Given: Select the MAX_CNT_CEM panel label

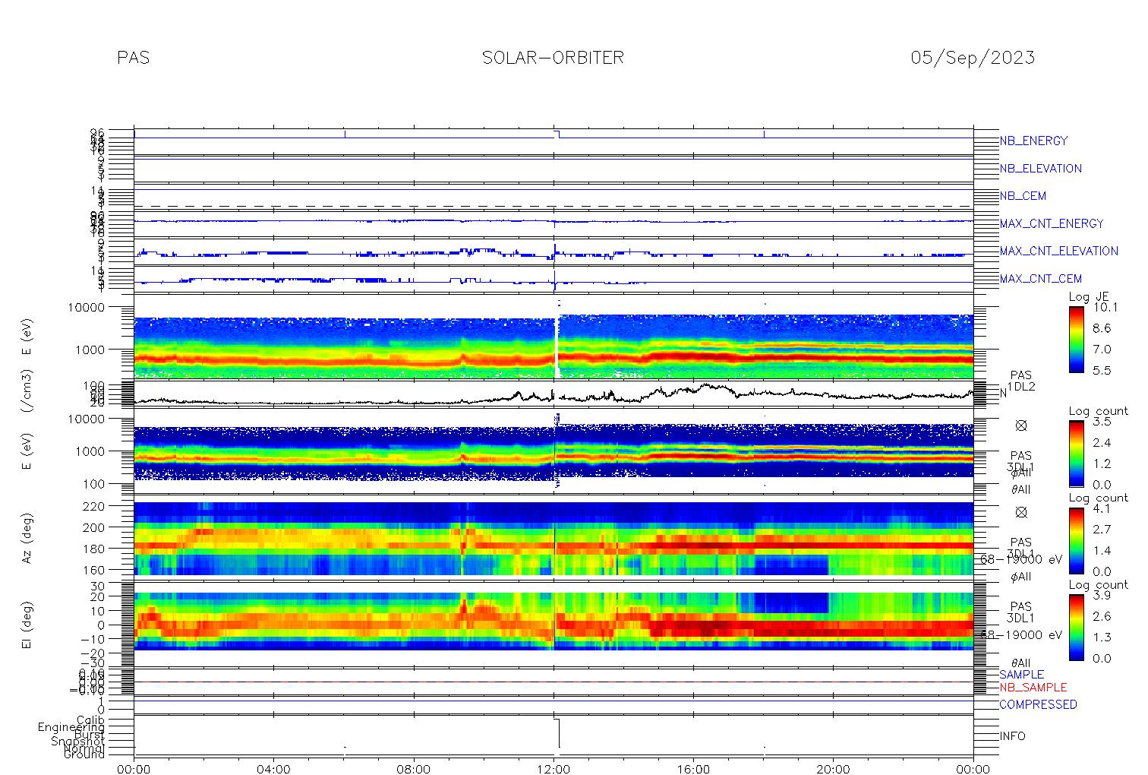Looking at the screenshot, I should pos(1040,279).
